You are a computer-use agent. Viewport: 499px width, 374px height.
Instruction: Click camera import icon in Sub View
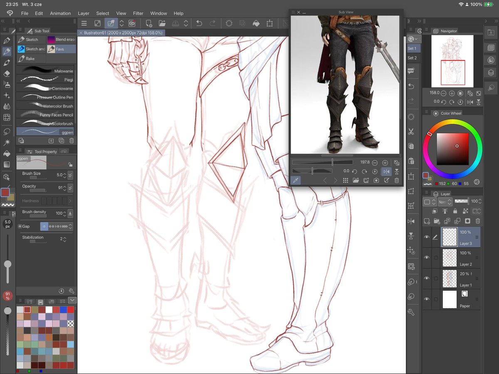click(376, 180)
